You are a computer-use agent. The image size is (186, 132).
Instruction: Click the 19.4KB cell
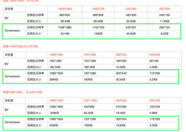coord(120,113)
